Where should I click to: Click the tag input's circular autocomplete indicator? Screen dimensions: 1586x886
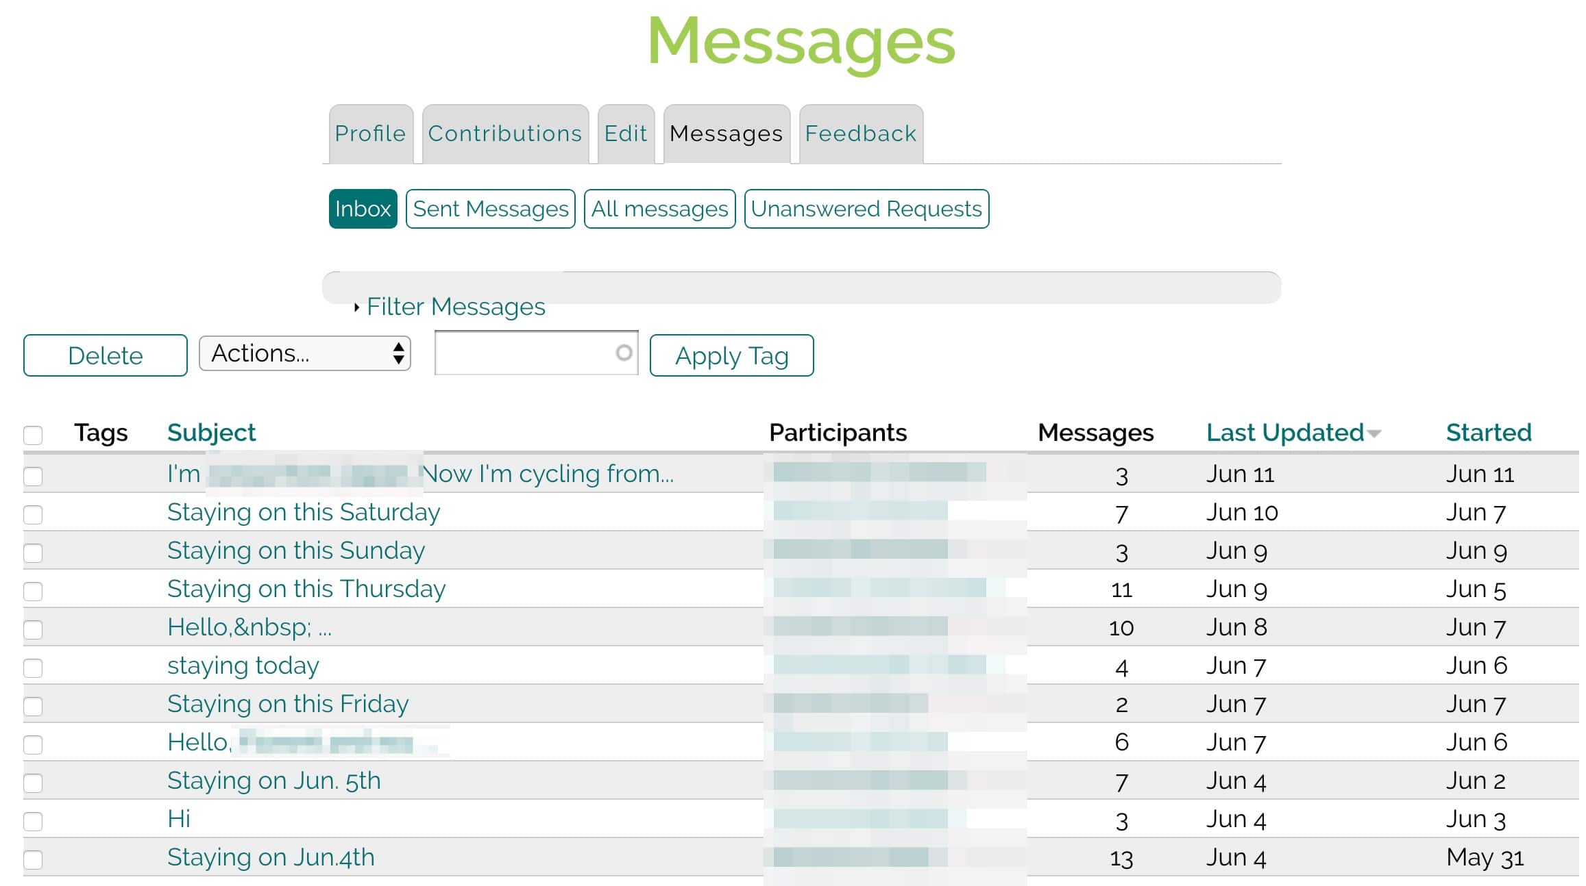pyautogui.click(x=623, y=353)
